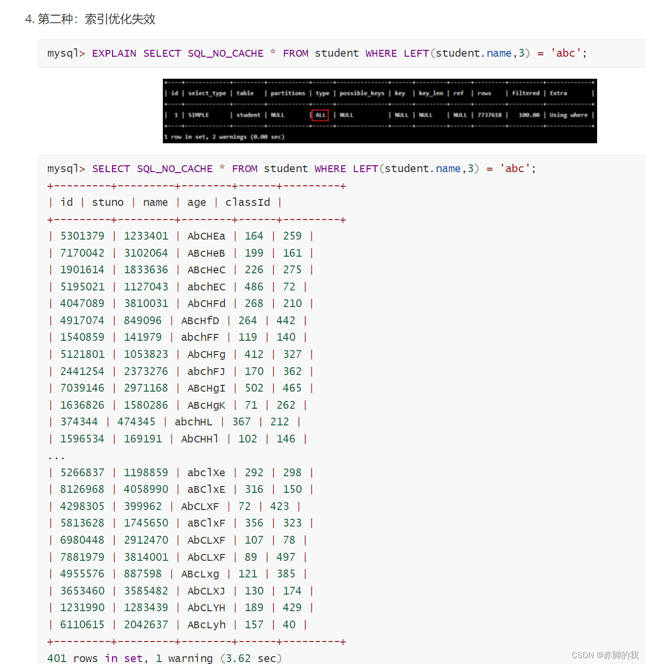Click name value ABcHgK

(x=206, y=405)
